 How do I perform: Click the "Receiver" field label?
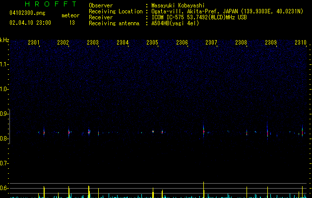tap(101, 17)
